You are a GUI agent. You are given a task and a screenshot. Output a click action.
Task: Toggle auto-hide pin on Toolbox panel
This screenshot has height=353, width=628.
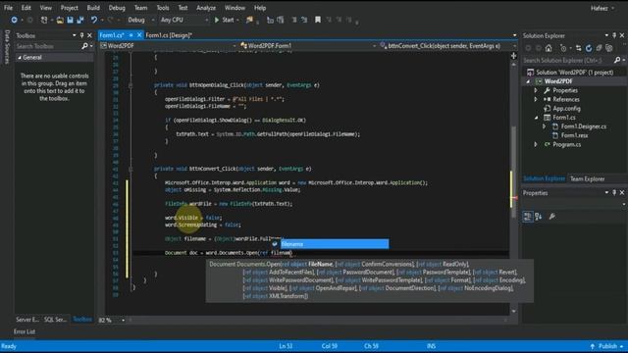tap(81, 35)
